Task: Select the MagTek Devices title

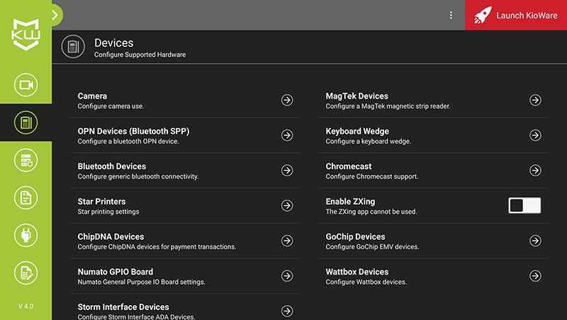Action: pos(357,96)
